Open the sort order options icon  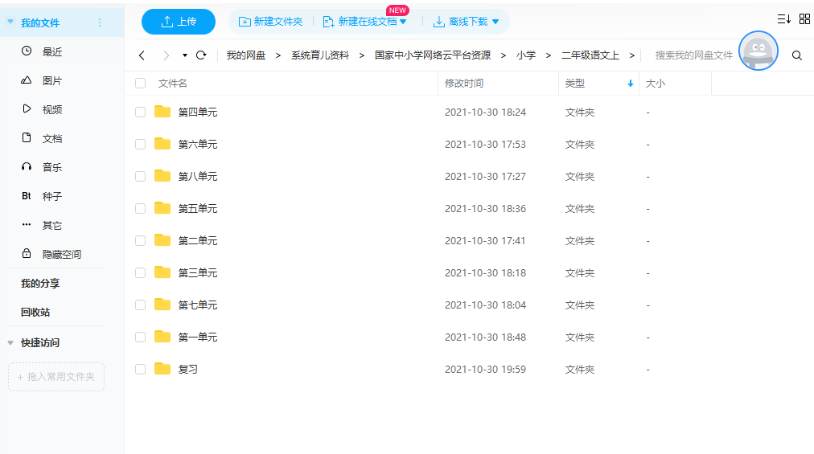coord(783,19)
